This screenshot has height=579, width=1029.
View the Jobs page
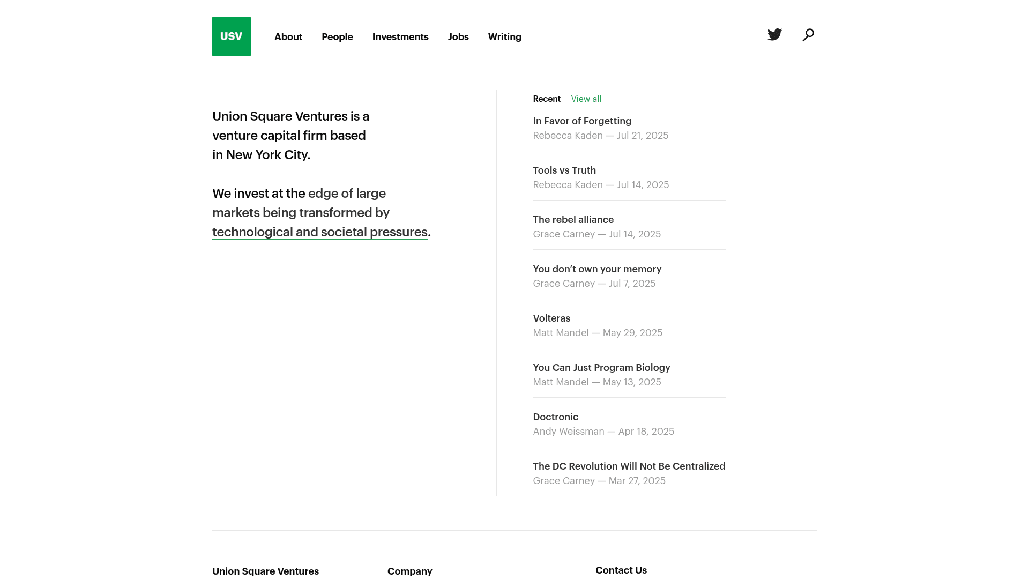(458, 36)
